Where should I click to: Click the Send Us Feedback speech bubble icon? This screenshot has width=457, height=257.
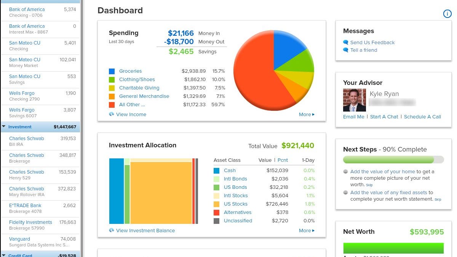point(346,43)
